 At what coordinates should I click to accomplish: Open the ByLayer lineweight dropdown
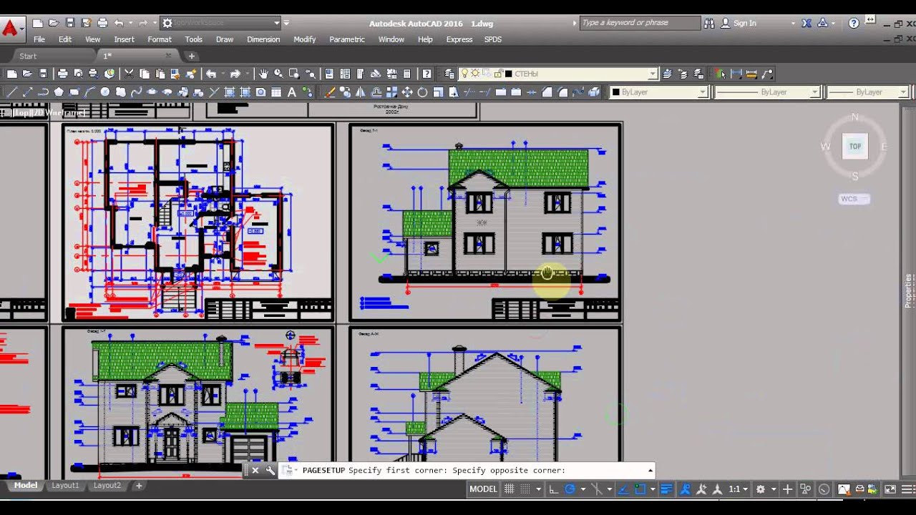pos(904,92)
